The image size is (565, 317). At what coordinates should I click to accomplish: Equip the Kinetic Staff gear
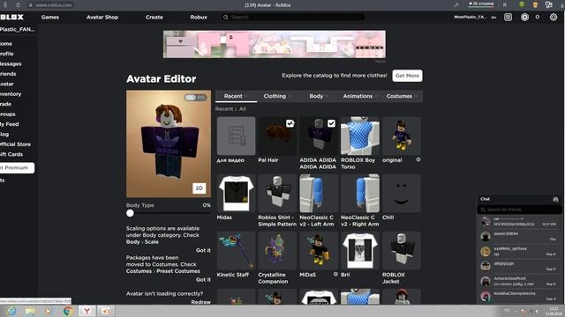(236, 250)
